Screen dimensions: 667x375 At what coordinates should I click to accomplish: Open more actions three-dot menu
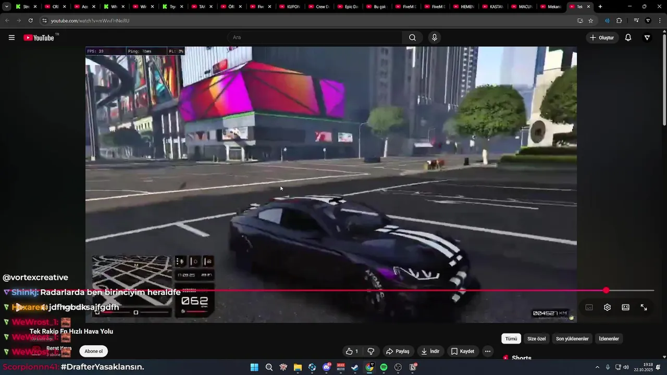click(488, 351)
